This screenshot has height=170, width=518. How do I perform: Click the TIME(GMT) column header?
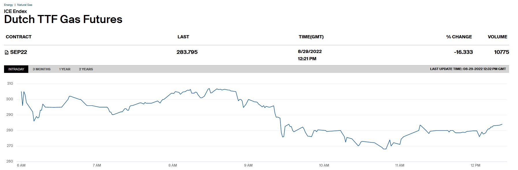[x=311, y=37]
